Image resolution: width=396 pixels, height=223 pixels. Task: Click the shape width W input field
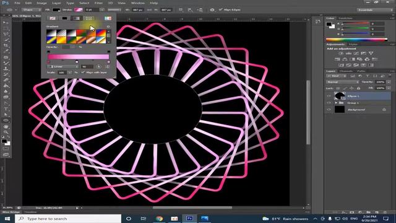tap(137, 10)
